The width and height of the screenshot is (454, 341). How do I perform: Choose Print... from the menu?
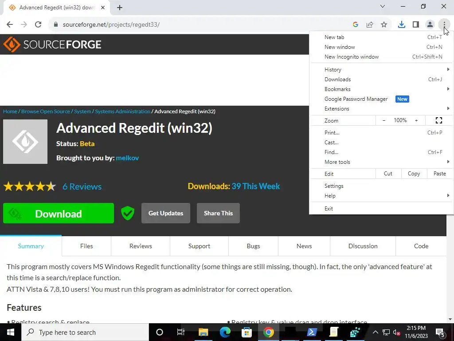pos(381,132)
